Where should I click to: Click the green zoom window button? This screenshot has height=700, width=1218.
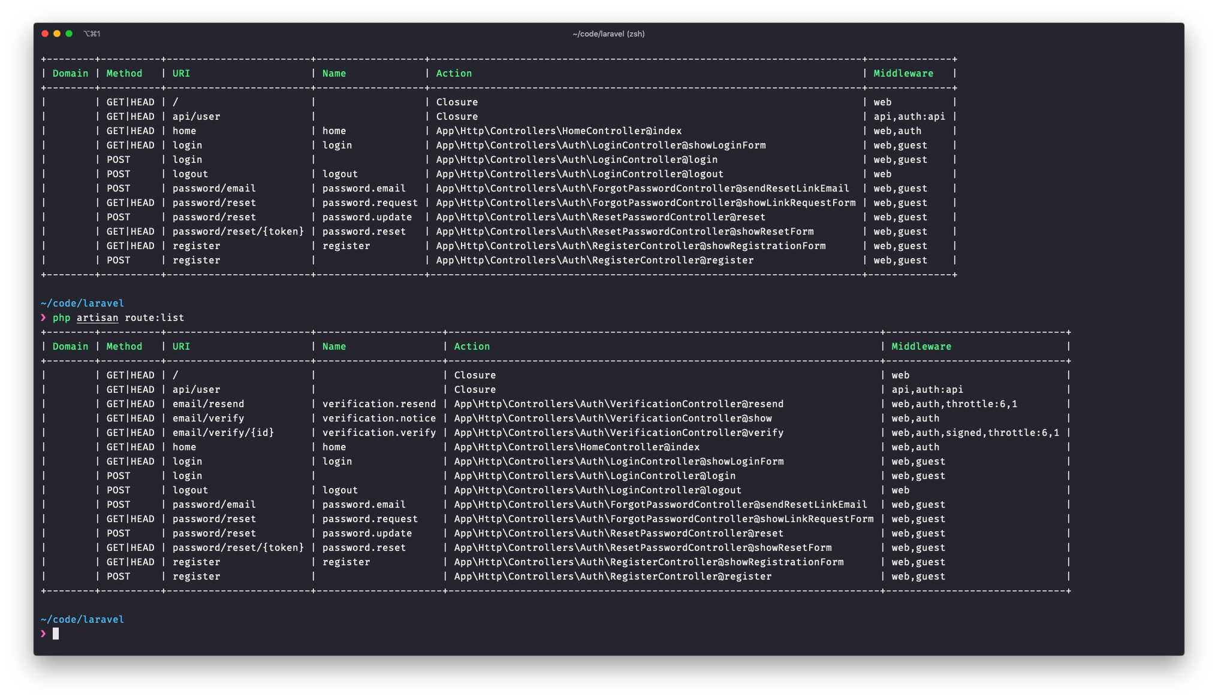[x=69, y=34]
